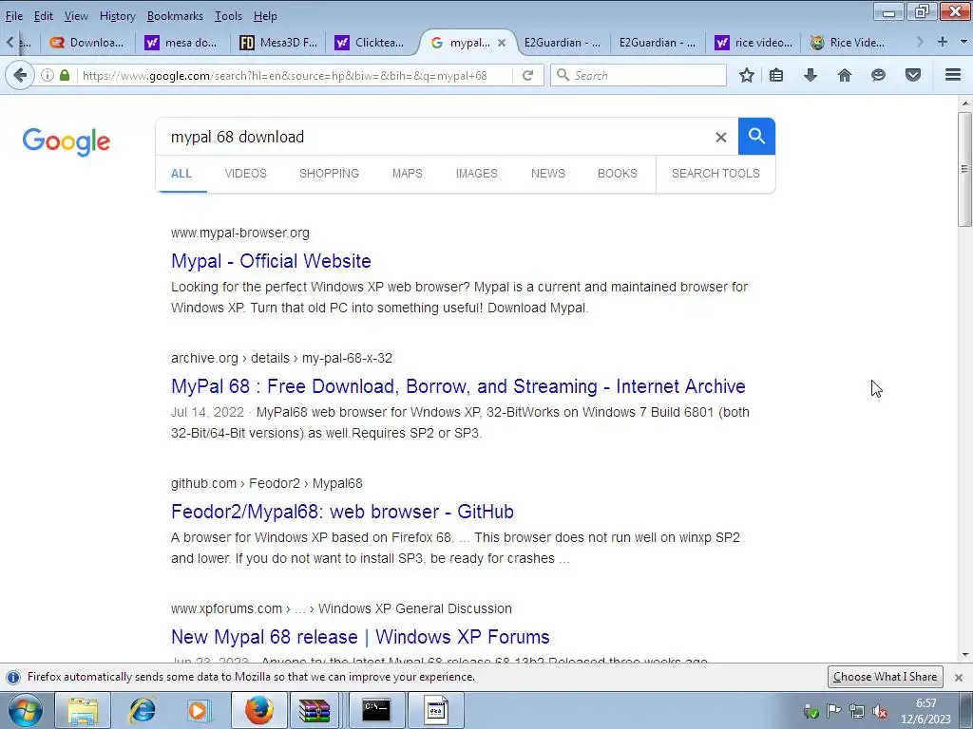This screenshot has width=973, height=729.
Task: Select the News search filter
Action: coord(548,174)
